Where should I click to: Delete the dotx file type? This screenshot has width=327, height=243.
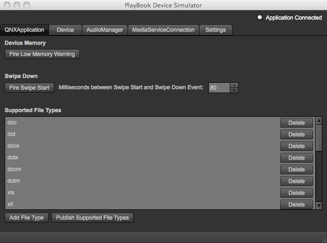coord(297,157)
